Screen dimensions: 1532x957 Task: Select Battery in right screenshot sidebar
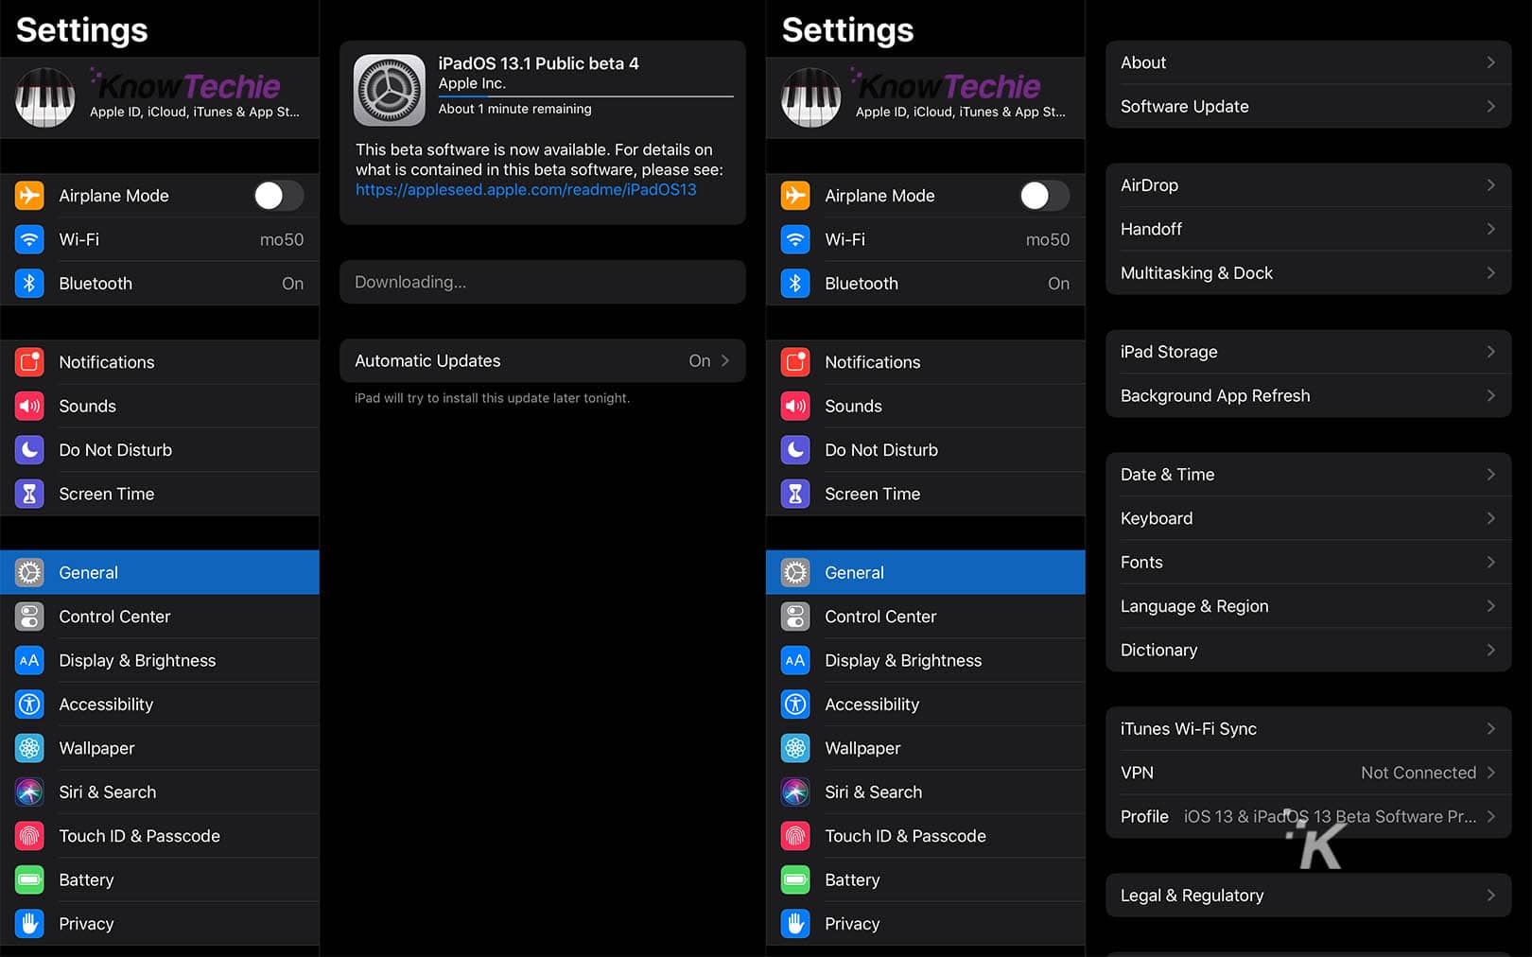coord(925,879)
